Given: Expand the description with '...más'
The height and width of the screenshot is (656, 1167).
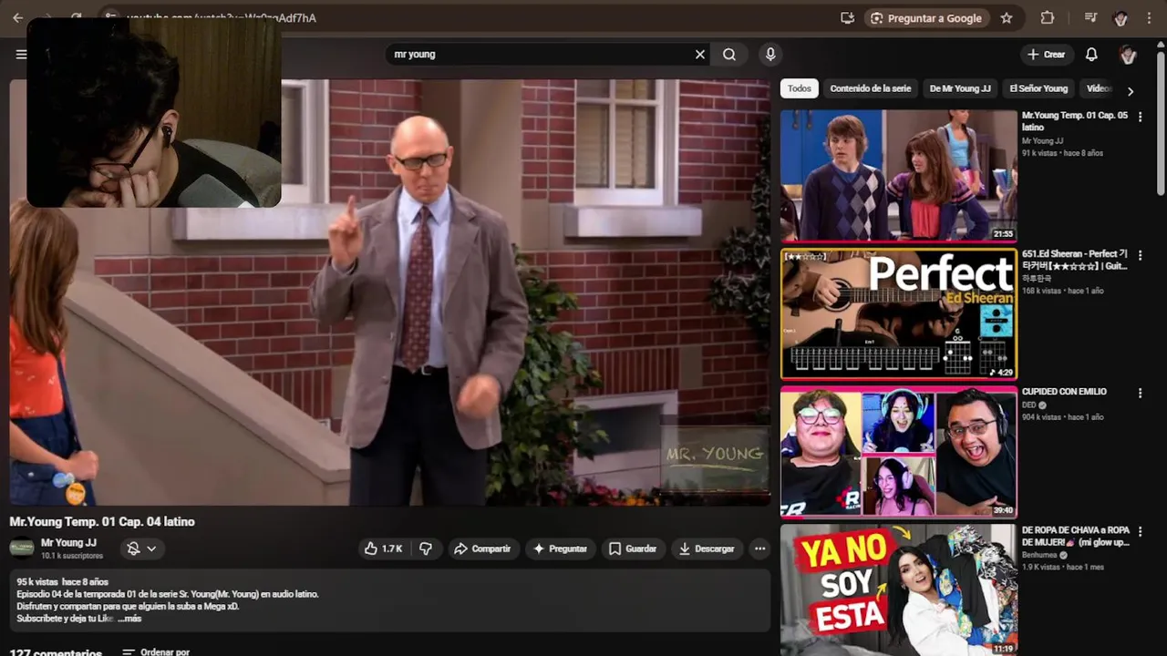Looking at the screenshot, I should 129,619.
